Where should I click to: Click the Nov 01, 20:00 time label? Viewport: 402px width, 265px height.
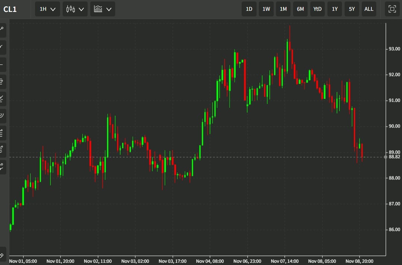point(60,261)
